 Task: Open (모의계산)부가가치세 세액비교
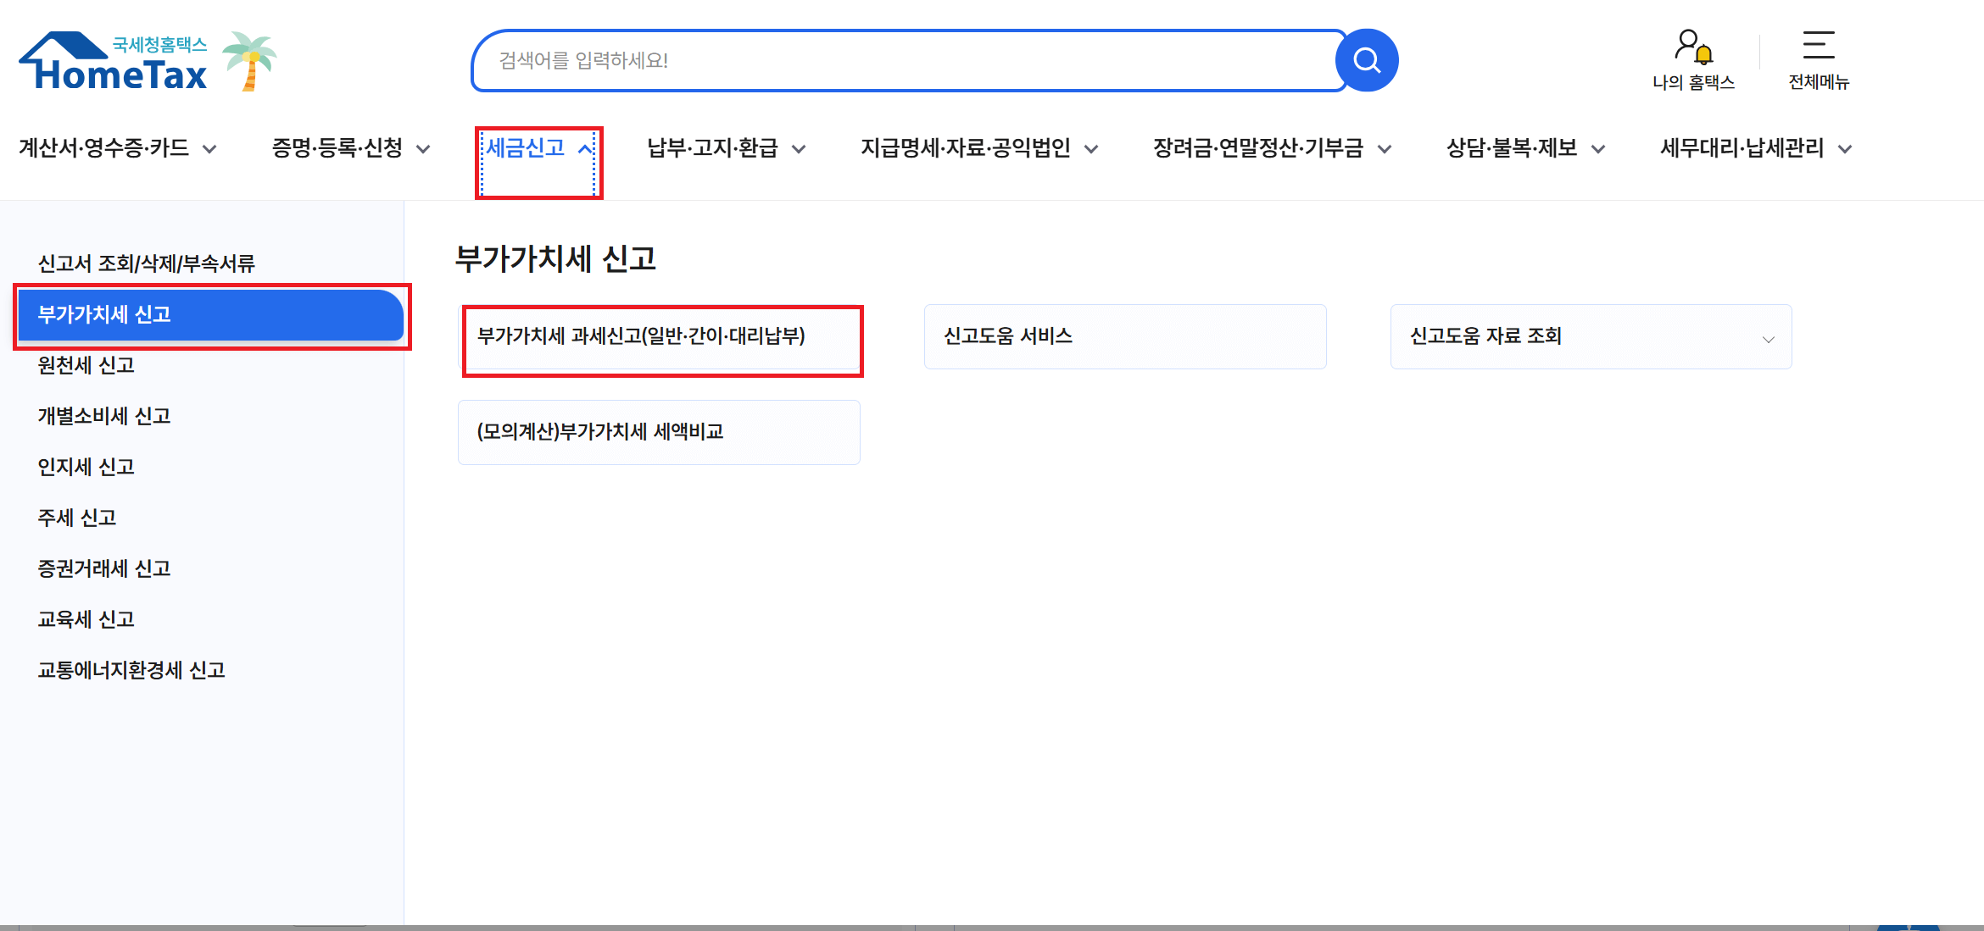click(658, 432)
